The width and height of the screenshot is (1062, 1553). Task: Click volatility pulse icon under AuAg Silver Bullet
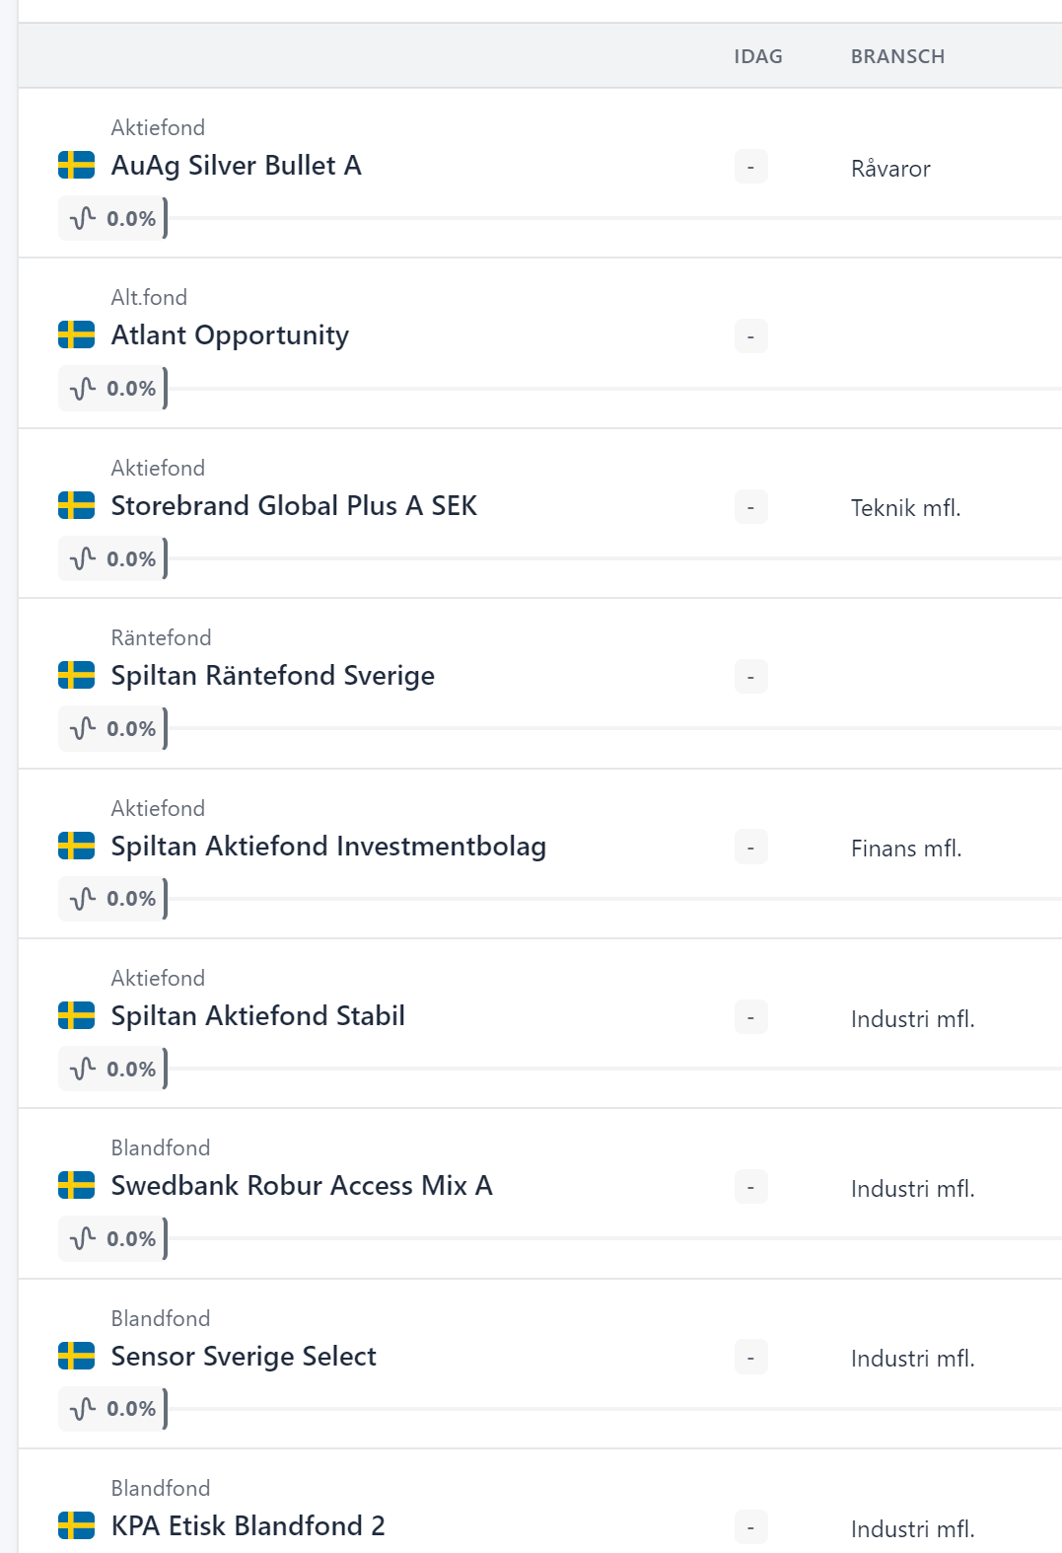point(83,218)
